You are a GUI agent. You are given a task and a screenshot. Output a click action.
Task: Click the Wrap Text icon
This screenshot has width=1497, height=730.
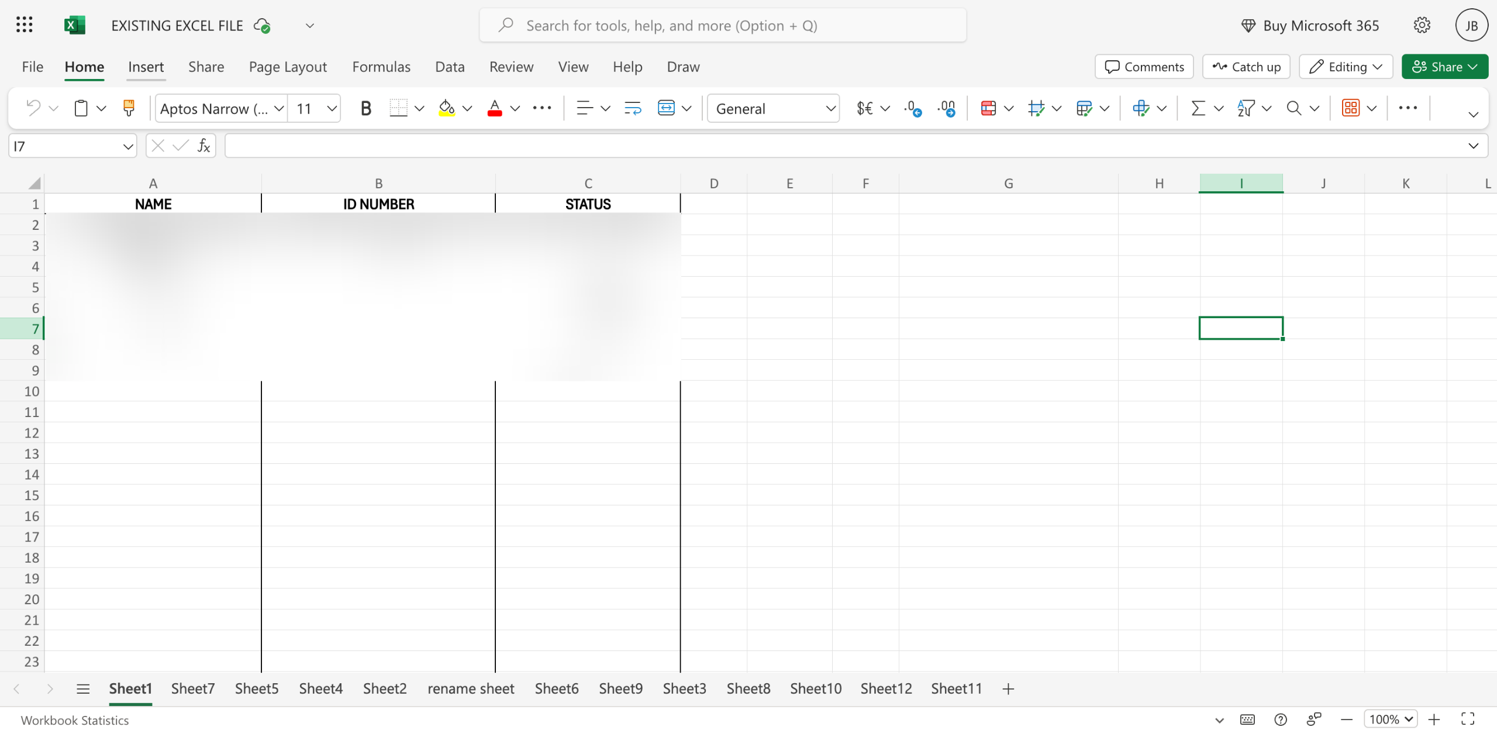632,108
